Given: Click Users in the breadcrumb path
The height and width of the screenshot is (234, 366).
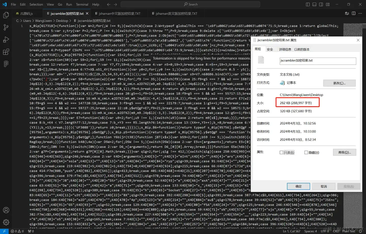Looking at the screenshot, I should [27, 21].
